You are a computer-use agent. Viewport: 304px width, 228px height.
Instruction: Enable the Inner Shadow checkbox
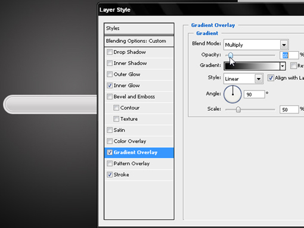point(110,63)
